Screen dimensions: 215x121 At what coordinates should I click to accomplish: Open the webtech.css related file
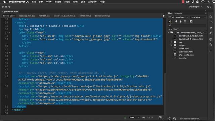44,16
